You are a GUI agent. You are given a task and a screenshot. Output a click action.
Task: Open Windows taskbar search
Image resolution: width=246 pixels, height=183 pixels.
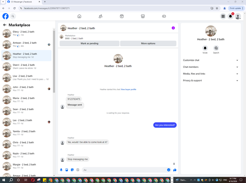[x=11, y=180]
